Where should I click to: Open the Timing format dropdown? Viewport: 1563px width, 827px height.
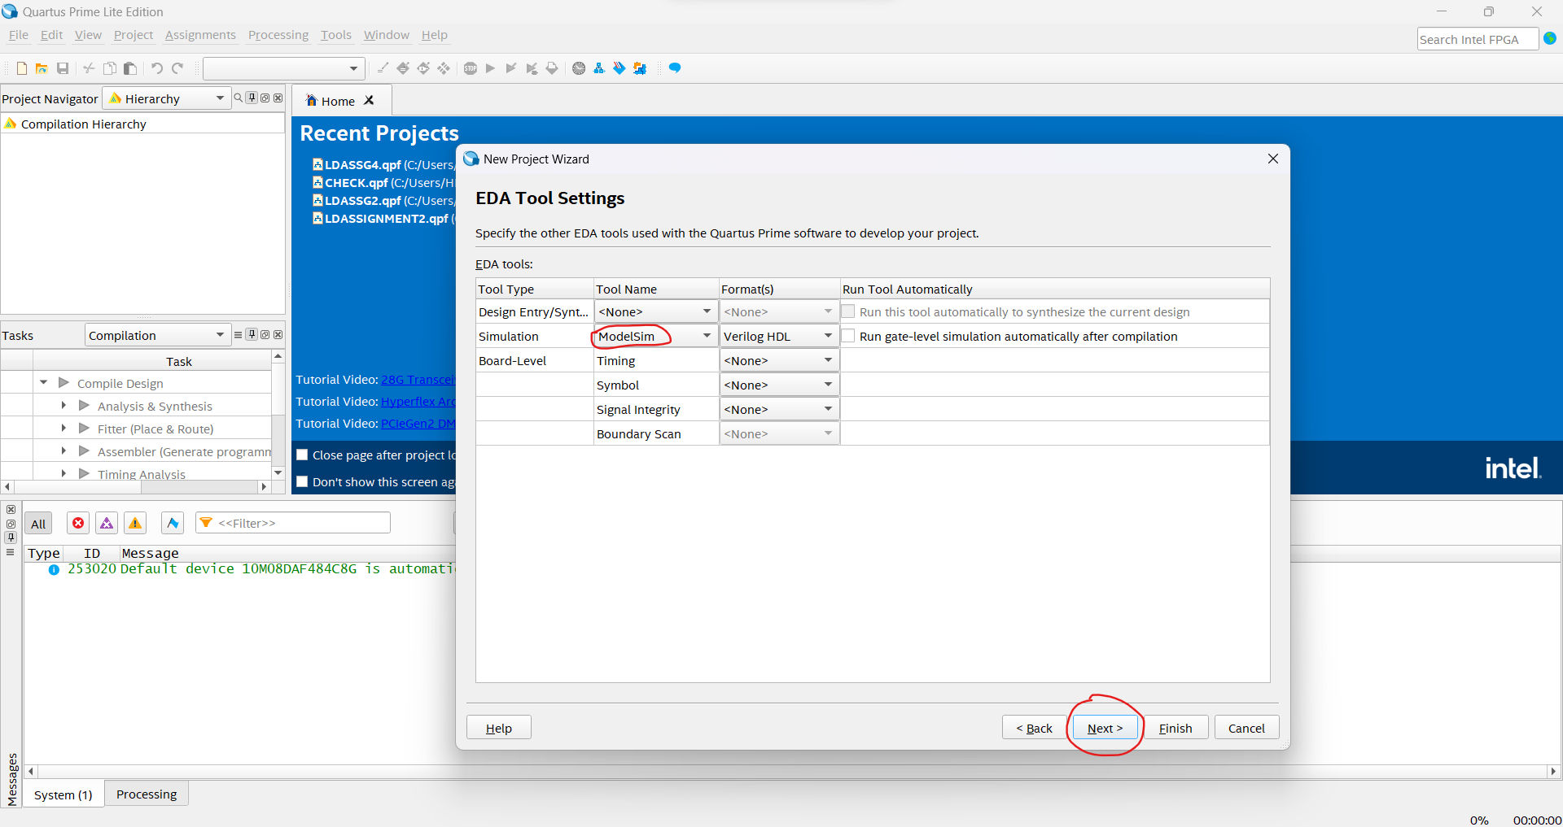pos(779,360)
